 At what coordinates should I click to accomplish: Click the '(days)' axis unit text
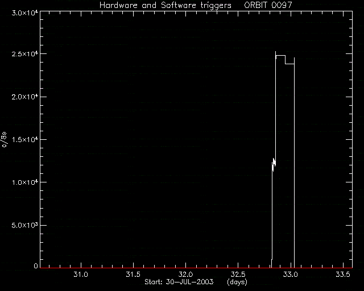(237, 282)
